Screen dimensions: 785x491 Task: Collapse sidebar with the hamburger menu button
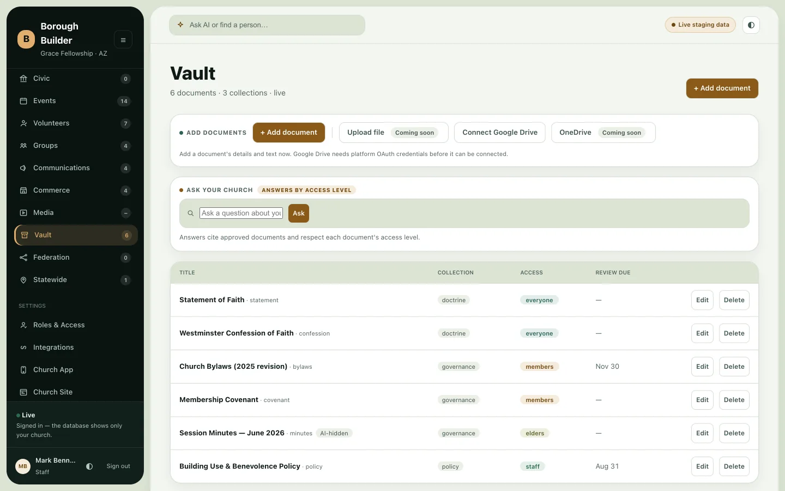coord(123,40)
